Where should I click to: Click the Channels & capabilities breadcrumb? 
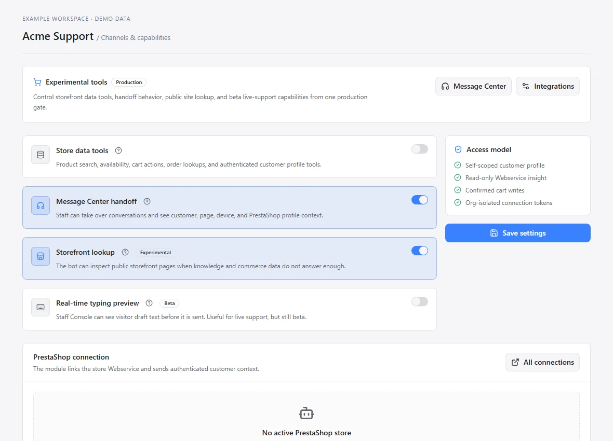click(x=136, y=37)
